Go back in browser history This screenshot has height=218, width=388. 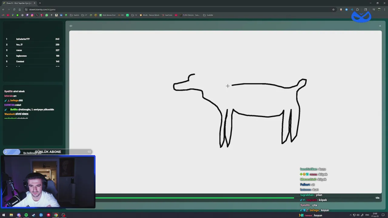pyautogui.click(x=3, y=9)
